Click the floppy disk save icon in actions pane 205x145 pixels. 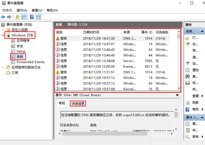pos(188,83)
